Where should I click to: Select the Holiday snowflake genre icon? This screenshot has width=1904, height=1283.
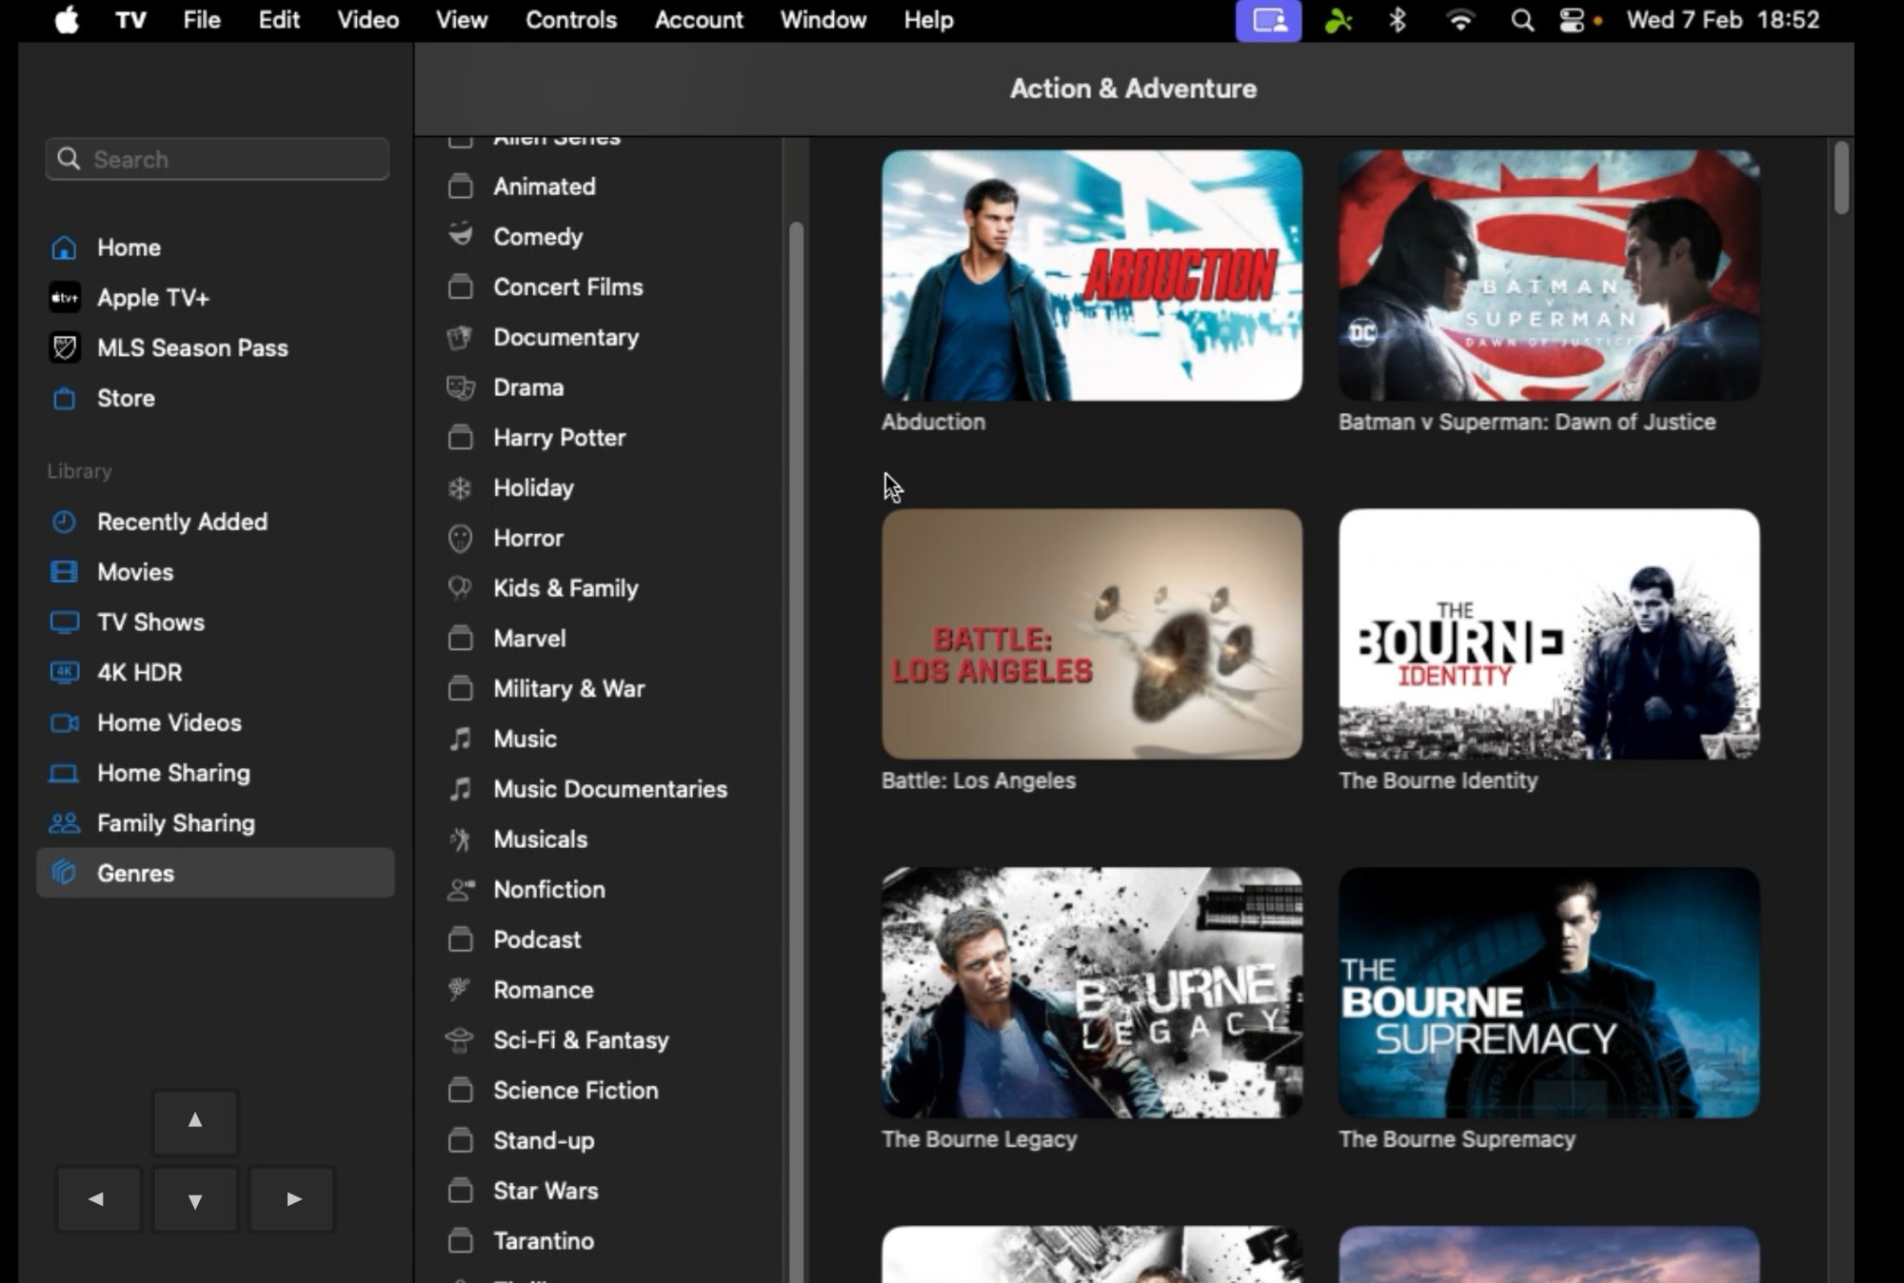pos(461,488)
